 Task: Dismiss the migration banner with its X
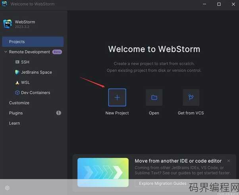[x=229, y=161]
